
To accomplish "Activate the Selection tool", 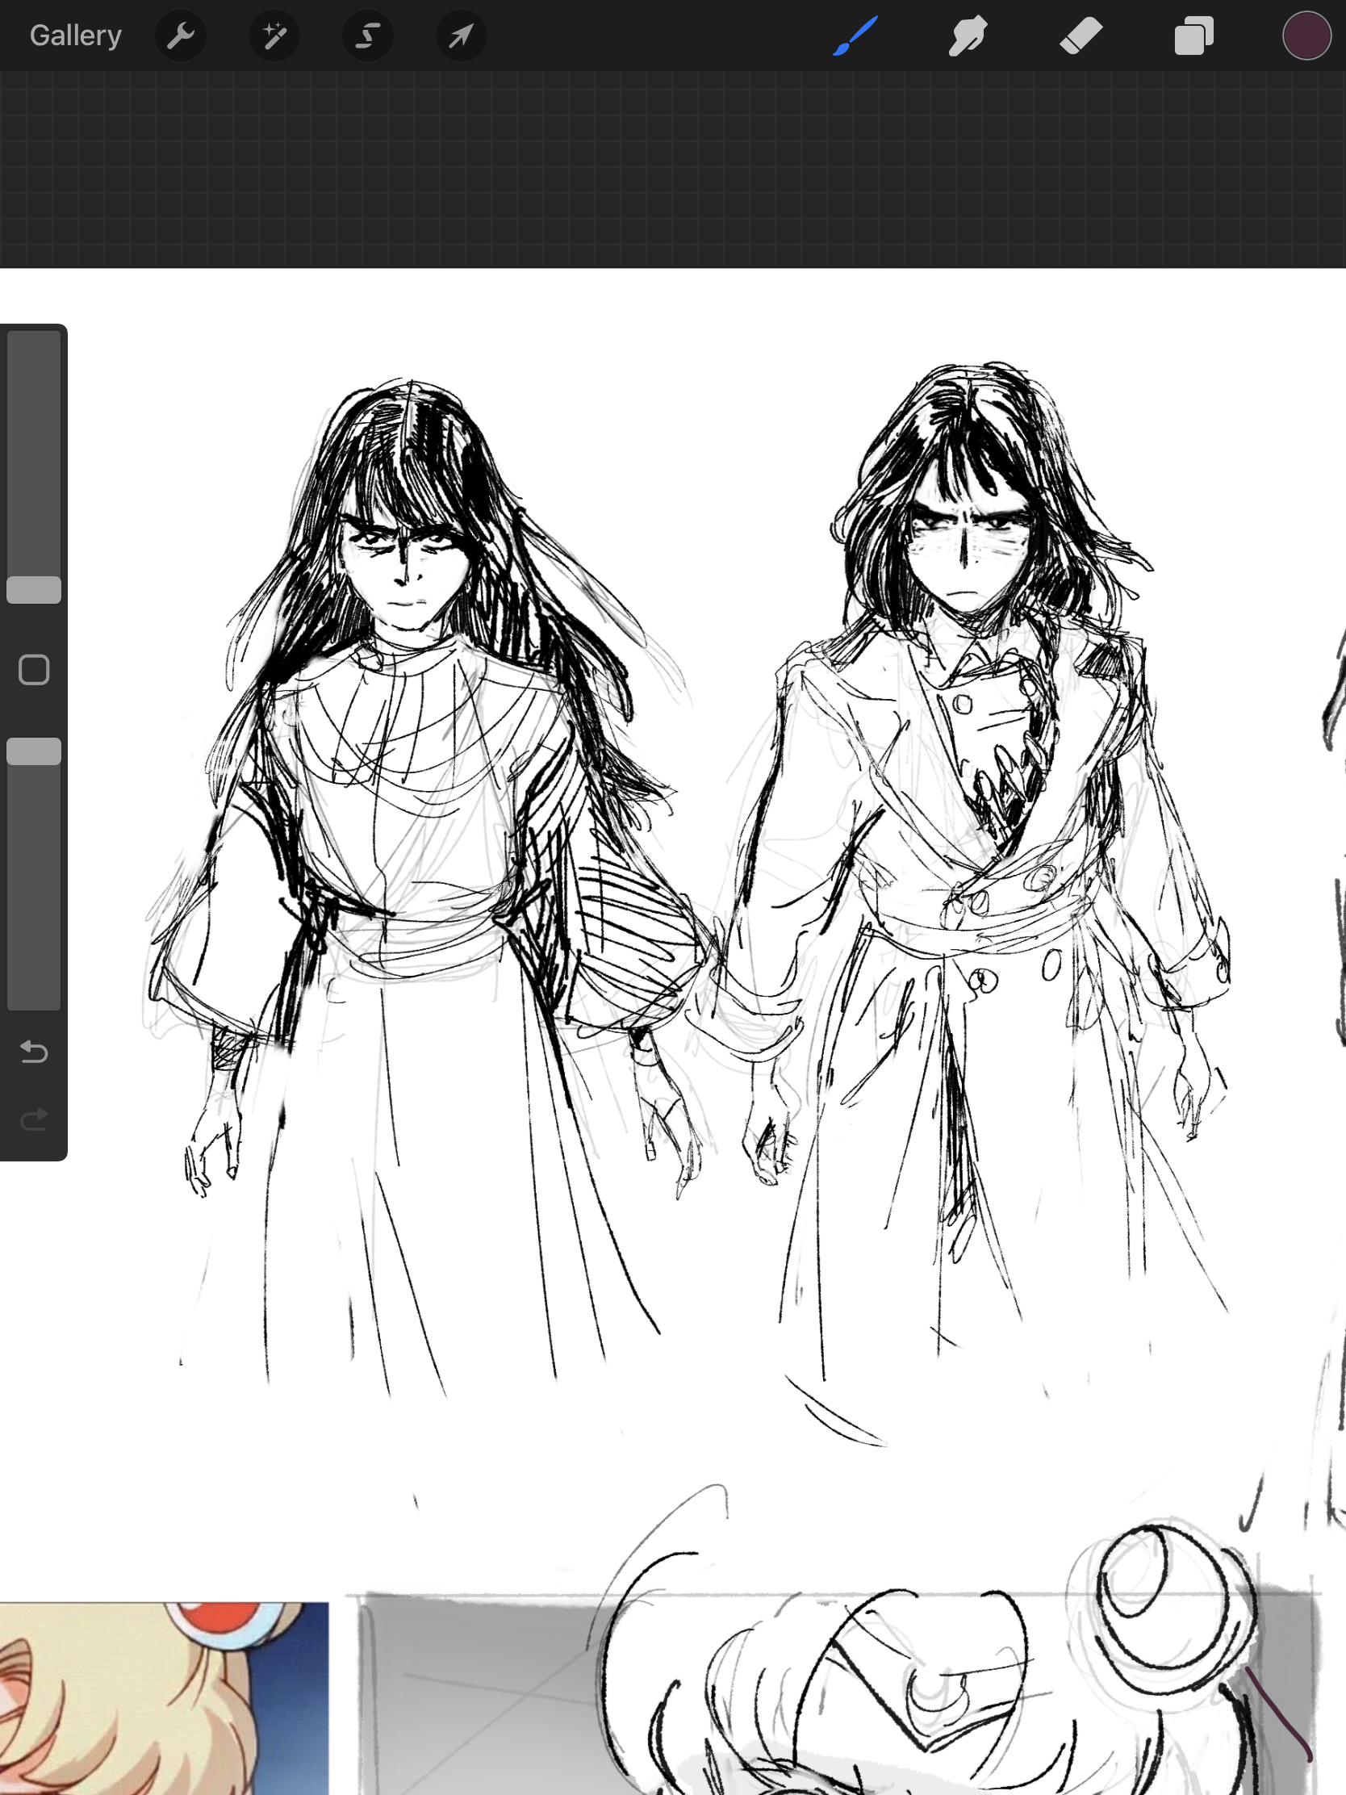I will coord(367,36).
